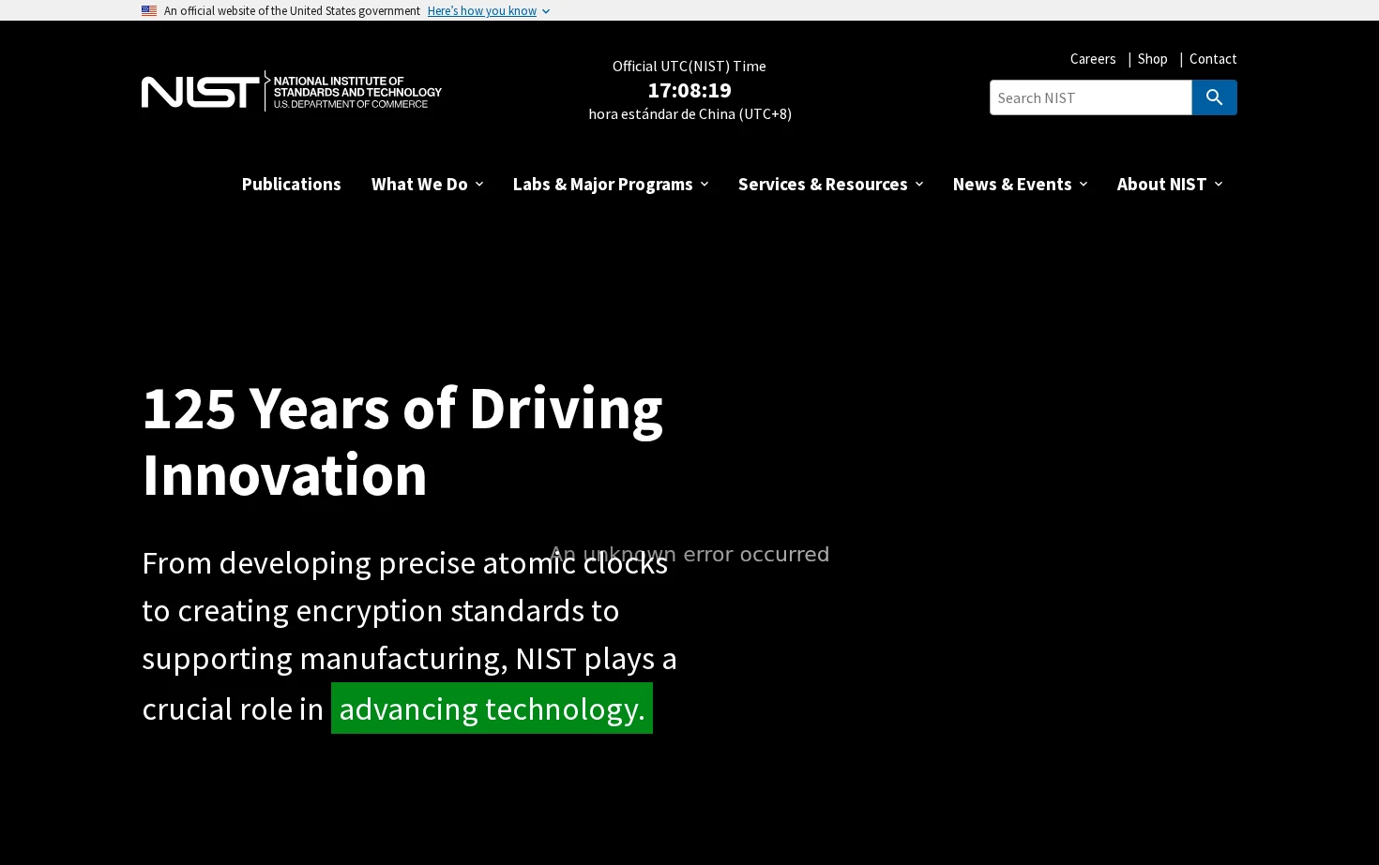Click the US flag icon

click(149, 11)
